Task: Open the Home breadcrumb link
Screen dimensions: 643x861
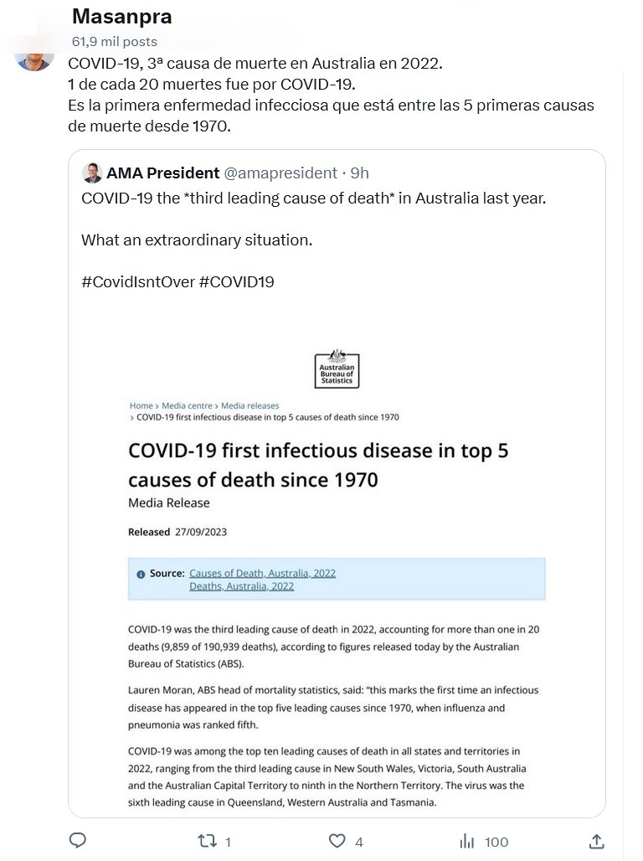Action: pos(141,405)
